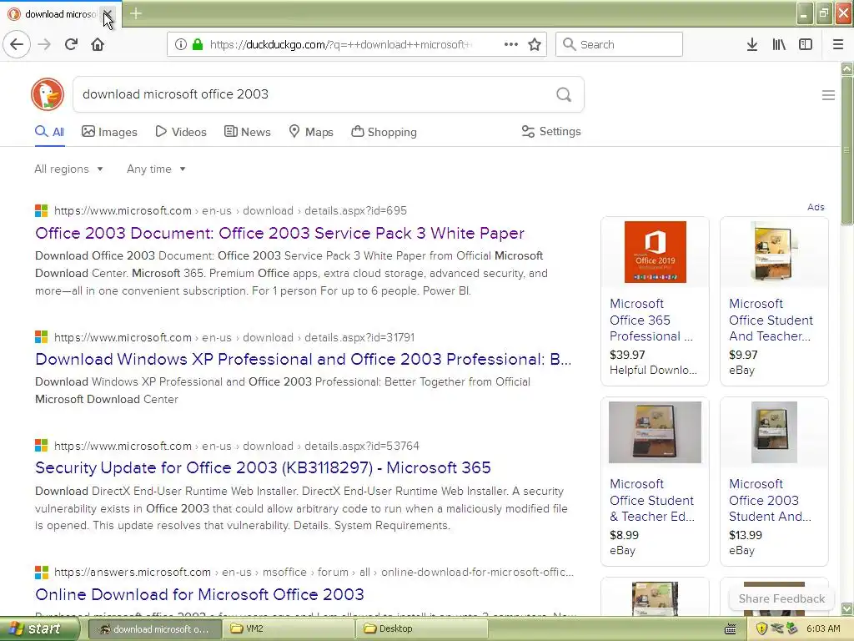This screenshot has width=854, height=641.
Task: Show site information for duckduckgo.com
Action: coord(180,44)
